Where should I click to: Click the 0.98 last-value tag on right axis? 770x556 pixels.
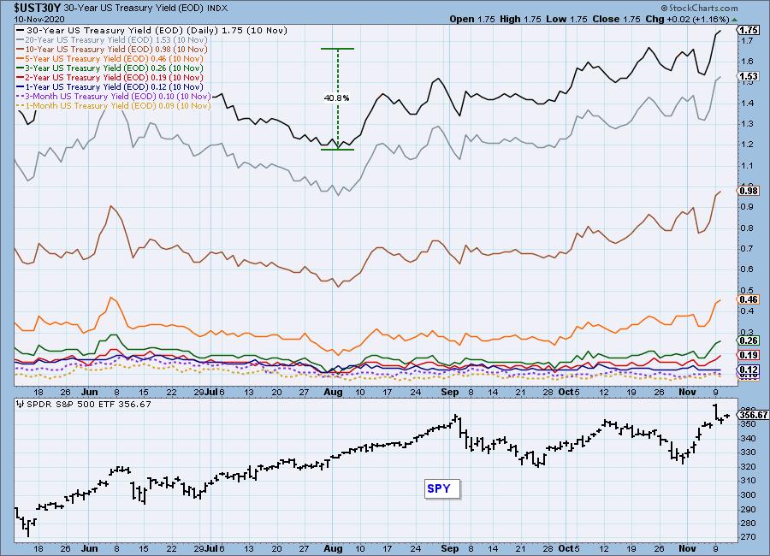tap(749, 191)
